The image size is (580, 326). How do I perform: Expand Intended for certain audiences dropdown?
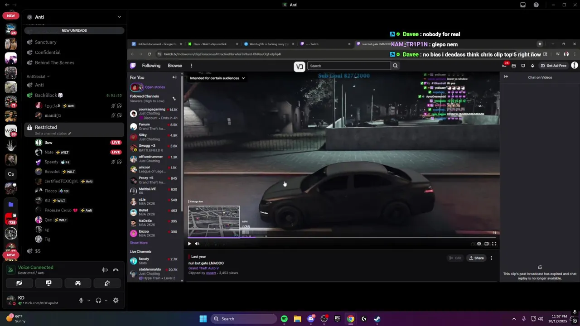(x=217, y=78)
